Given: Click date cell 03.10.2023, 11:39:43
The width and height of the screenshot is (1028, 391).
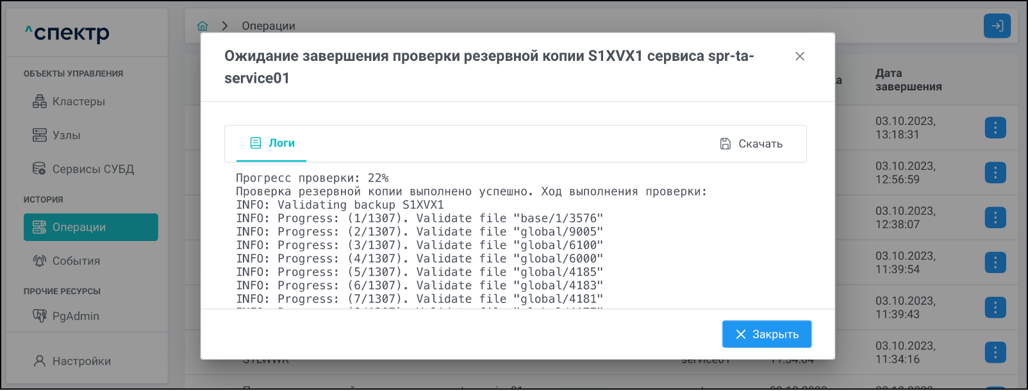Looking at the screenshot, I should click(x=906, y=307).
